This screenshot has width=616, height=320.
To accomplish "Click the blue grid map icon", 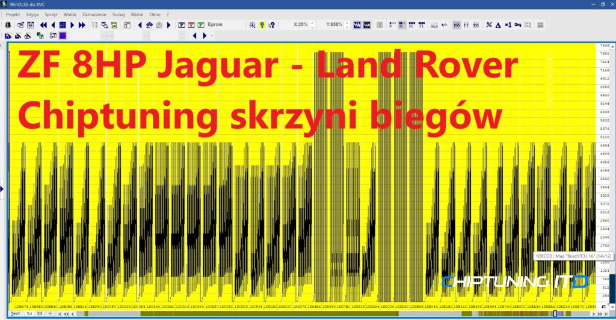I will [63, 25].
